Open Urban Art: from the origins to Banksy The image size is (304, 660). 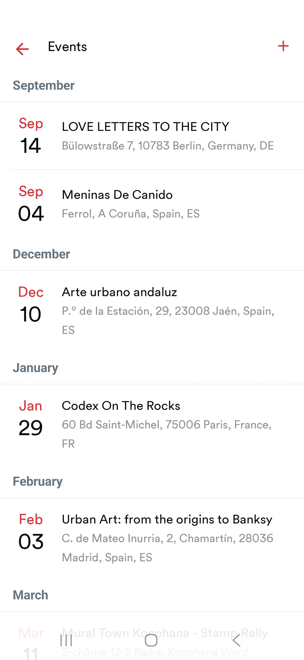click(x=167, y=519)
